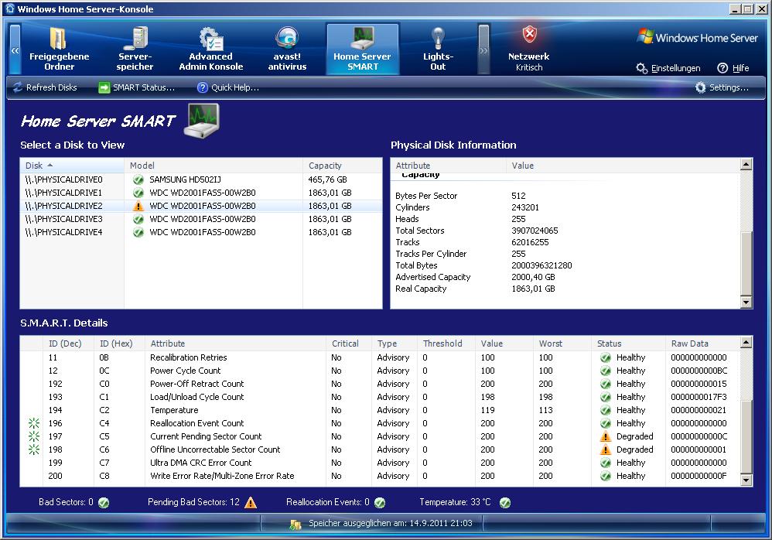Click Threshold column header
The width and height of the screenshot is (772, 540).
point(446,343)
